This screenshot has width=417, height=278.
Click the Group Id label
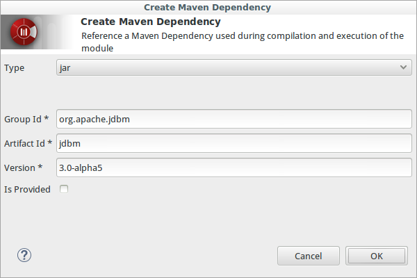pyautogui.click(x=26, y=119)
